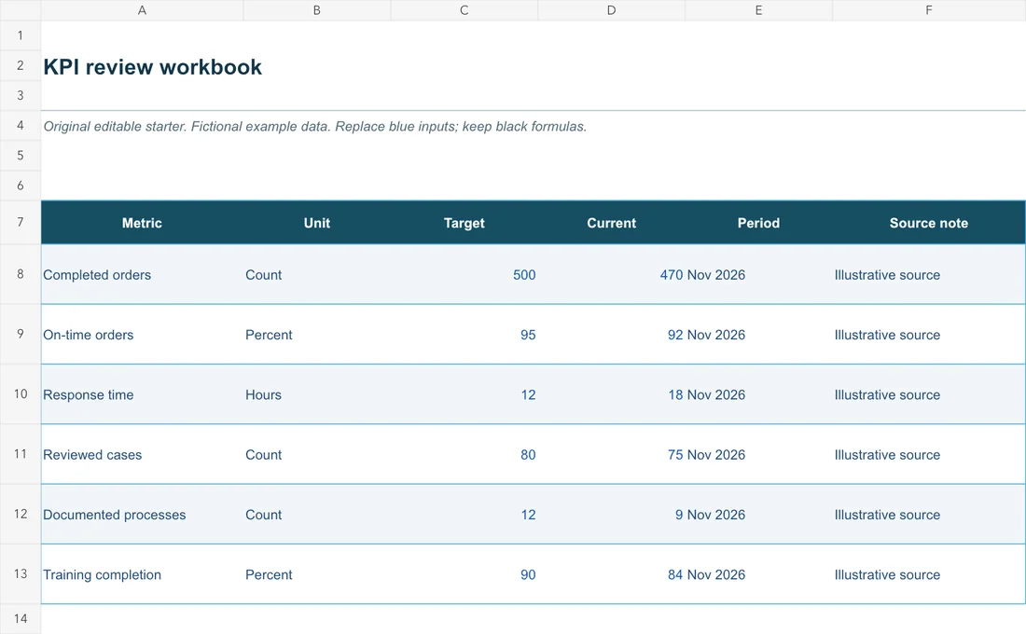This screenshot has width=1026, height=634.
Task: Select the target value 90
Action: [x=464, y=574]
